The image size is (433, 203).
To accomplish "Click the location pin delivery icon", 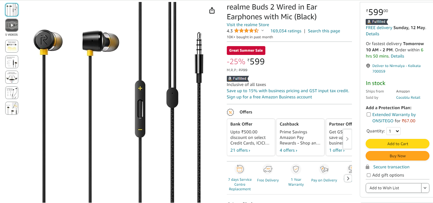I will 368,66.
